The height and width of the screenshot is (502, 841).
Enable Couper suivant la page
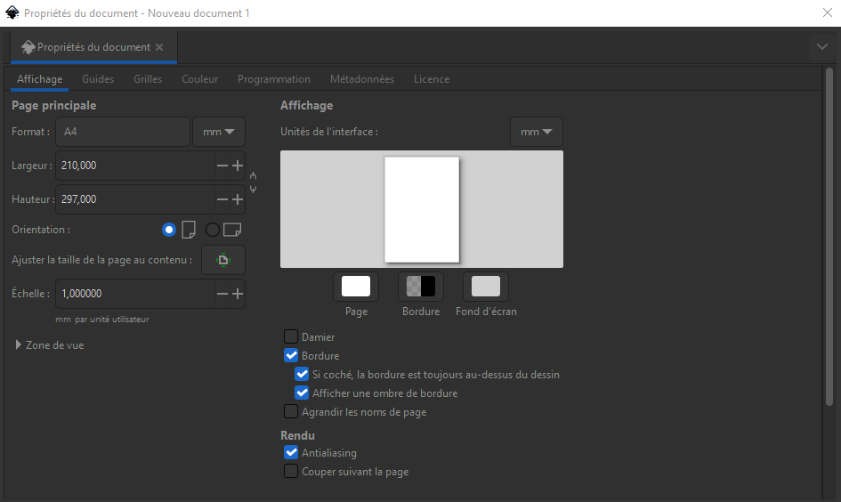pyautogui.click(x=291, y=472)
